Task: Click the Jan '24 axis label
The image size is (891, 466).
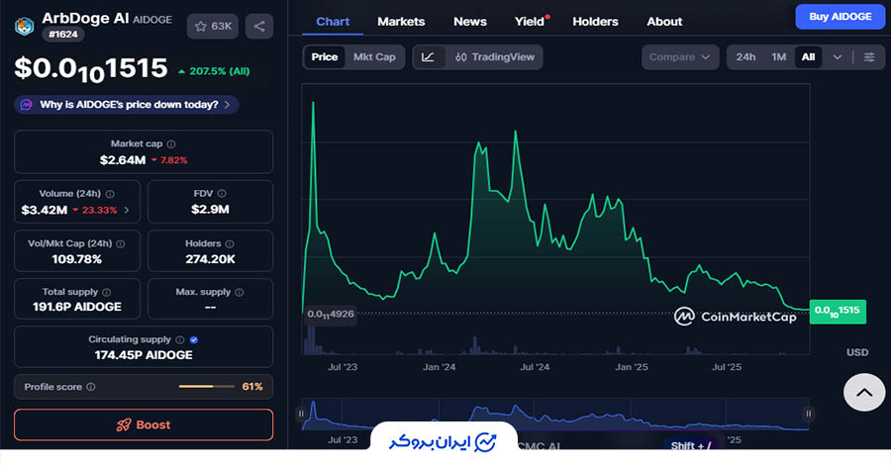Action: (x=439, y=367)
